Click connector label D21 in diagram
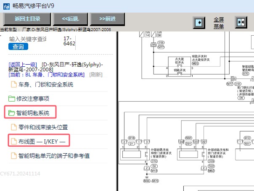 pyautogui.click(x=188, y=144)
